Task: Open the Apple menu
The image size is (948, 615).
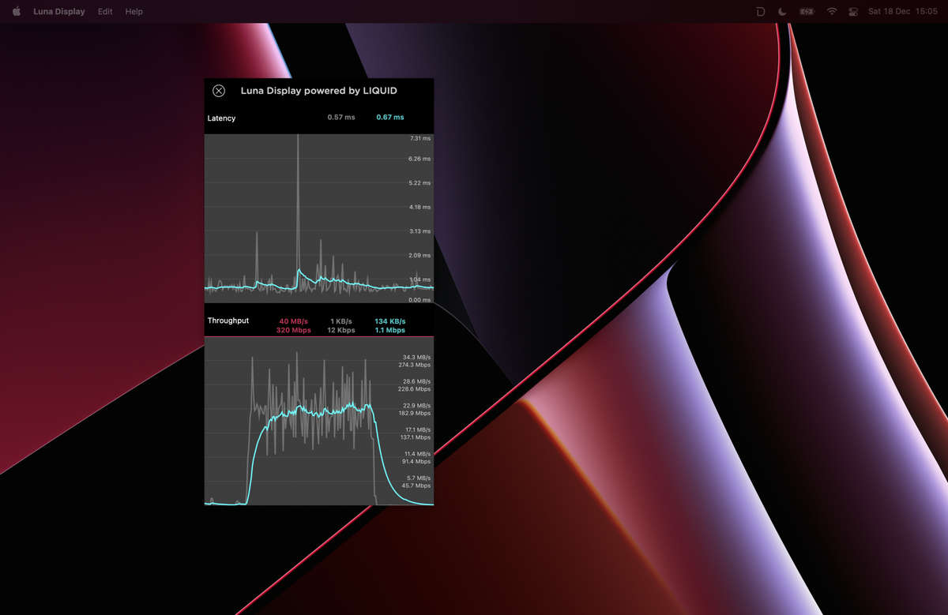Action: (16, 12)
